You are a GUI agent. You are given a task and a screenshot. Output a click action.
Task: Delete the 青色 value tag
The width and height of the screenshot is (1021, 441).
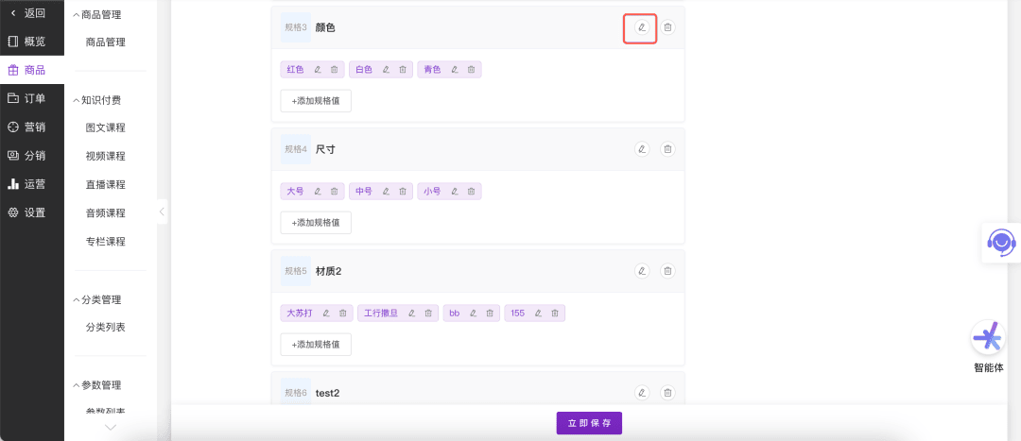(471, 70)
